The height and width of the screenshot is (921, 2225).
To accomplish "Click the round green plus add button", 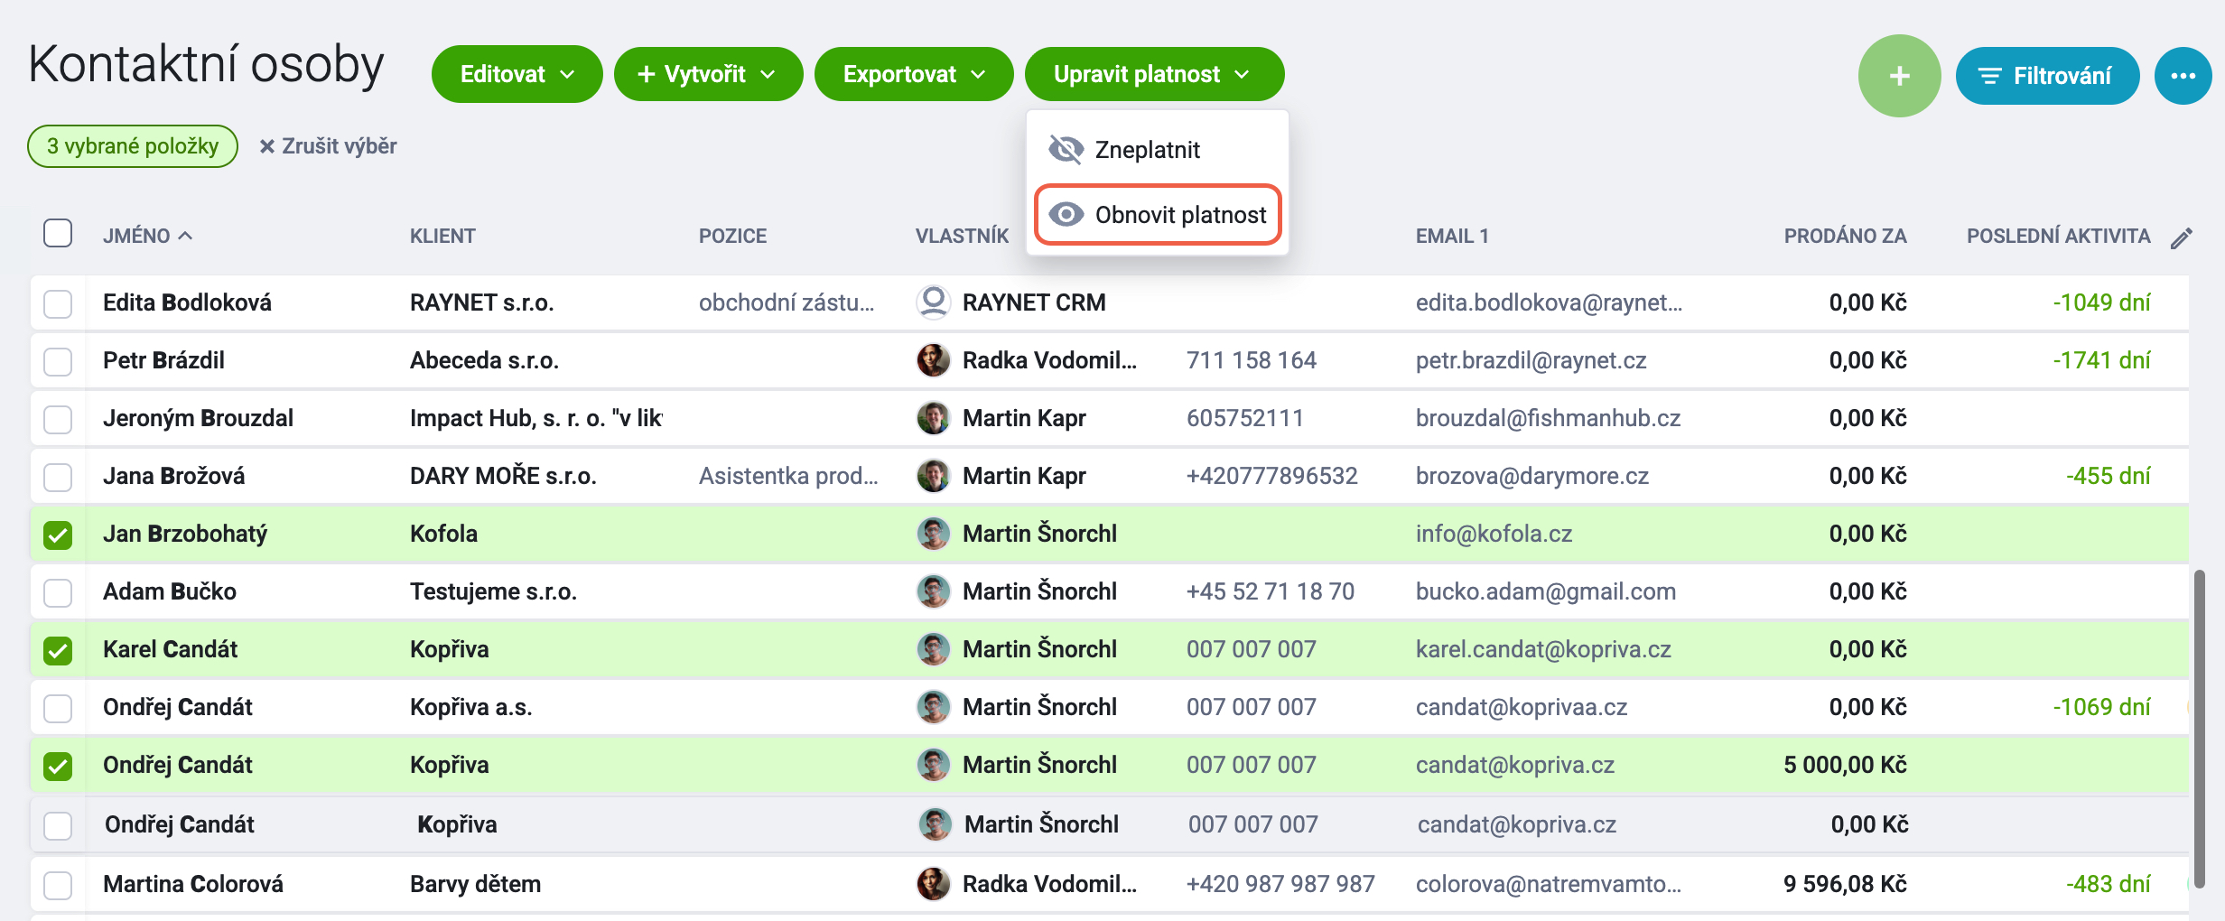I will coord(1899,76).
